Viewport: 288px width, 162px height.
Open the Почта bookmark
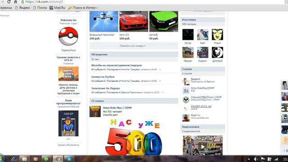click(x=40, y=8)
